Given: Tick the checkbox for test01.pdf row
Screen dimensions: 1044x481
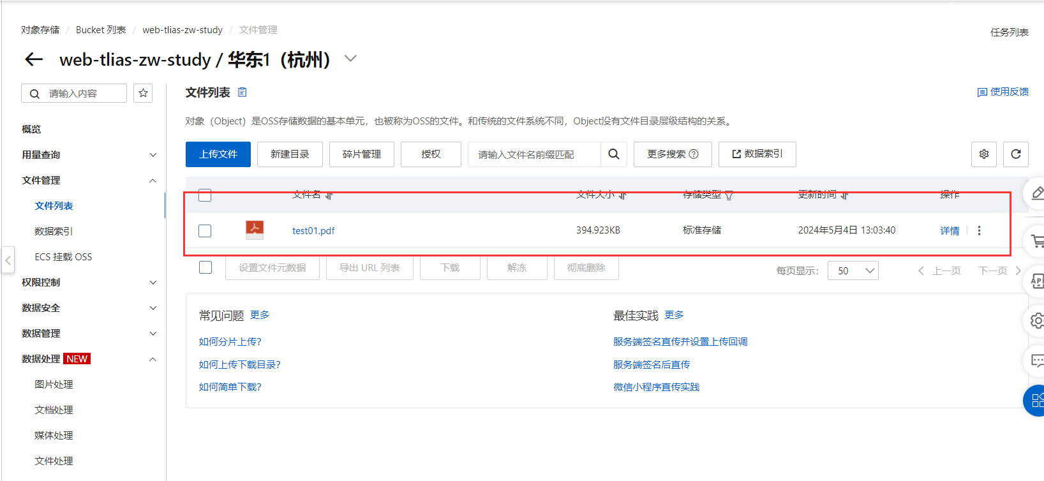Looking at the screenshot, I should (x=205, y=230).
